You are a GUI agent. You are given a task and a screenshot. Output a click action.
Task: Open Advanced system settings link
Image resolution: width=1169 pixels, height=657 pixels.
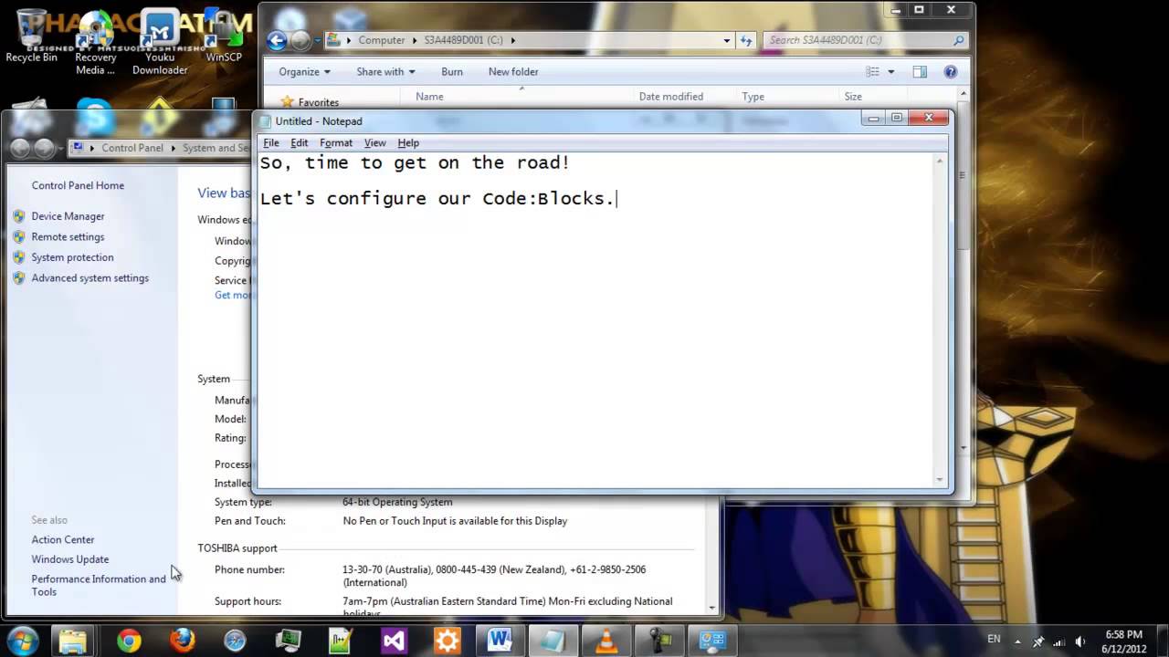click(x=90, y=278)
